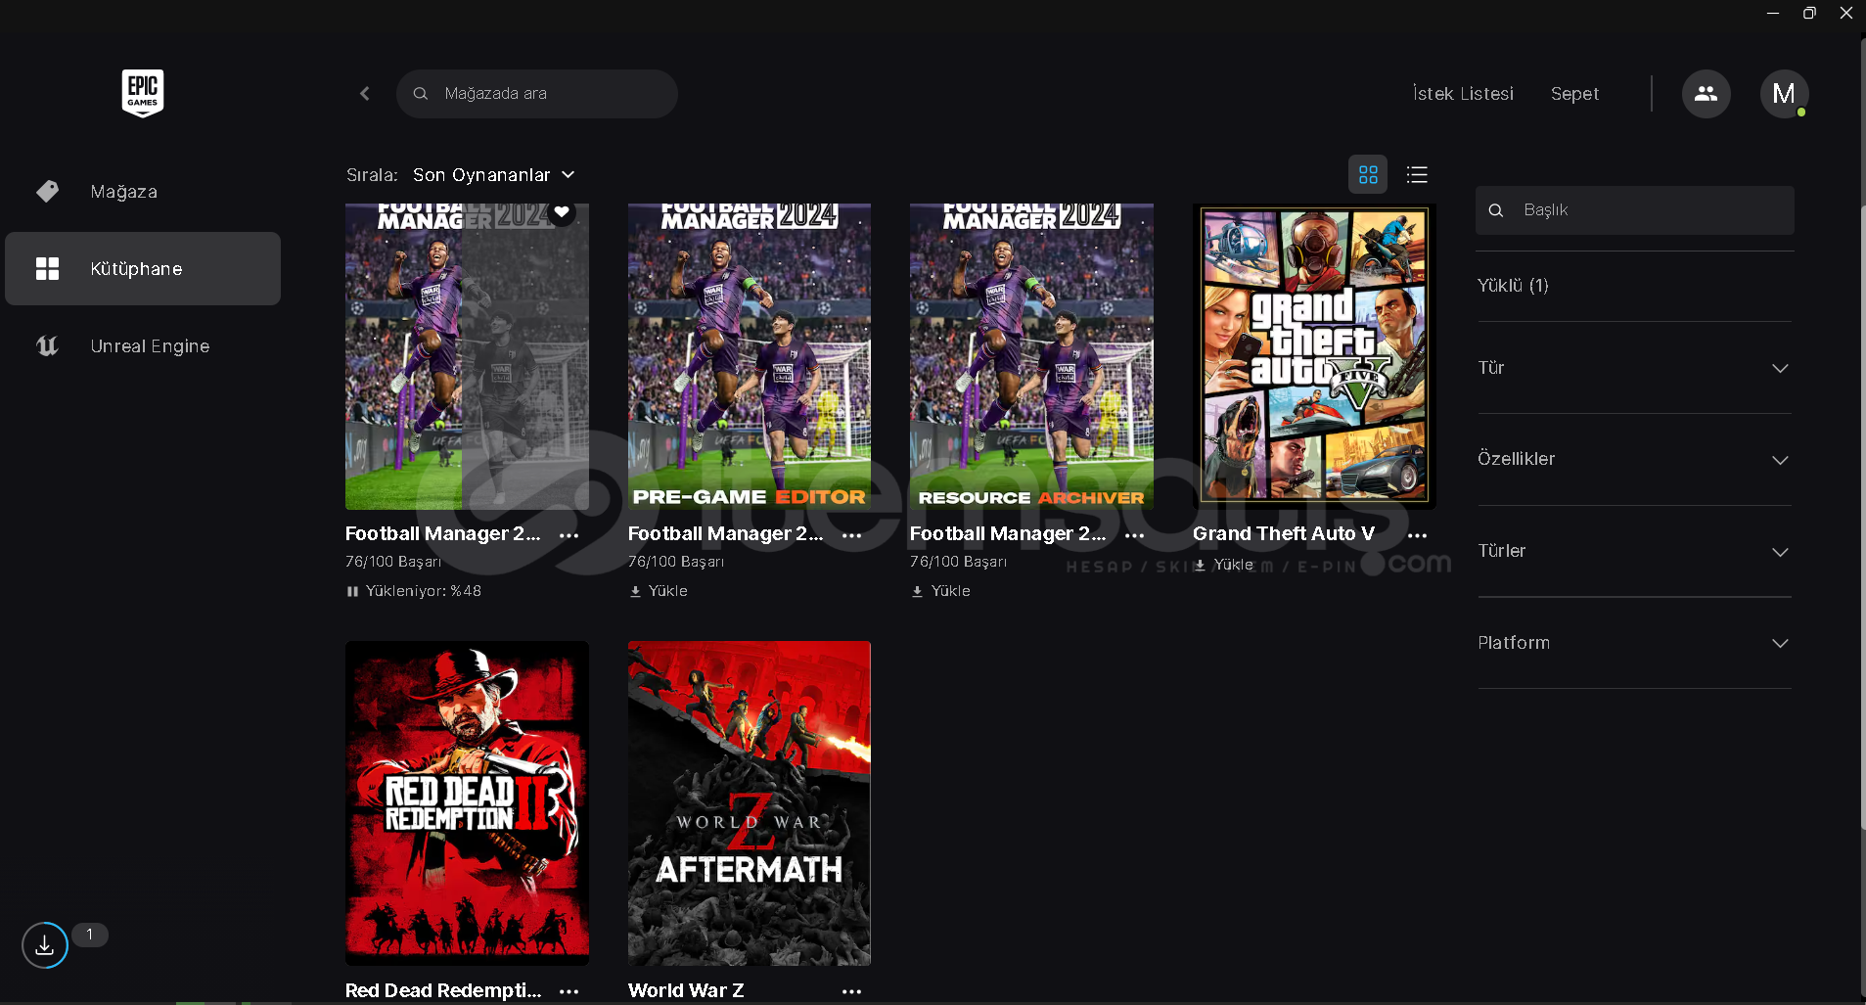The height and width of the screenshot is (1005, 1866).
Task: Open options for Football Manager Resource Archiver
Action: (1134, 535)
